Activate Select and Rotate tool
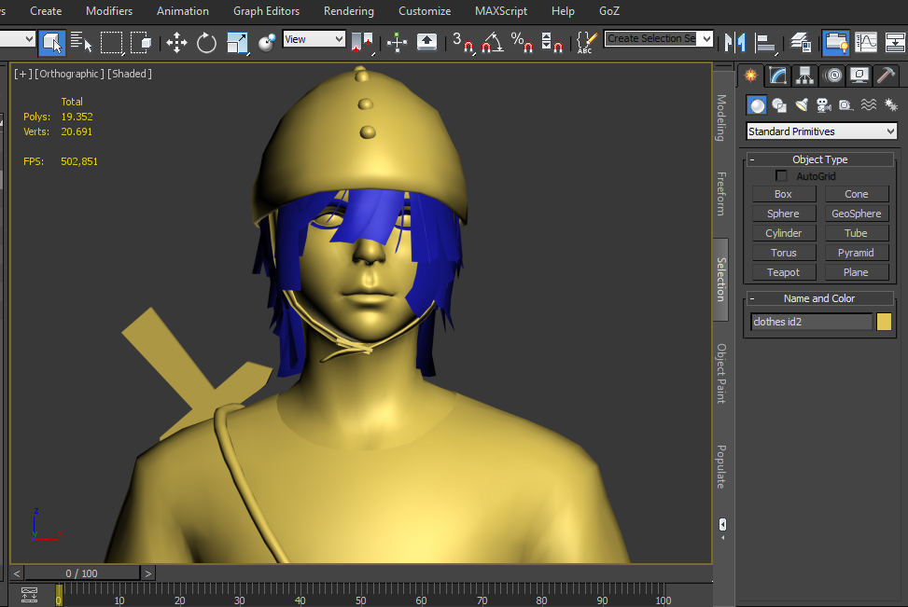Screen dimensions: 908x607 [x=206, y=43]
